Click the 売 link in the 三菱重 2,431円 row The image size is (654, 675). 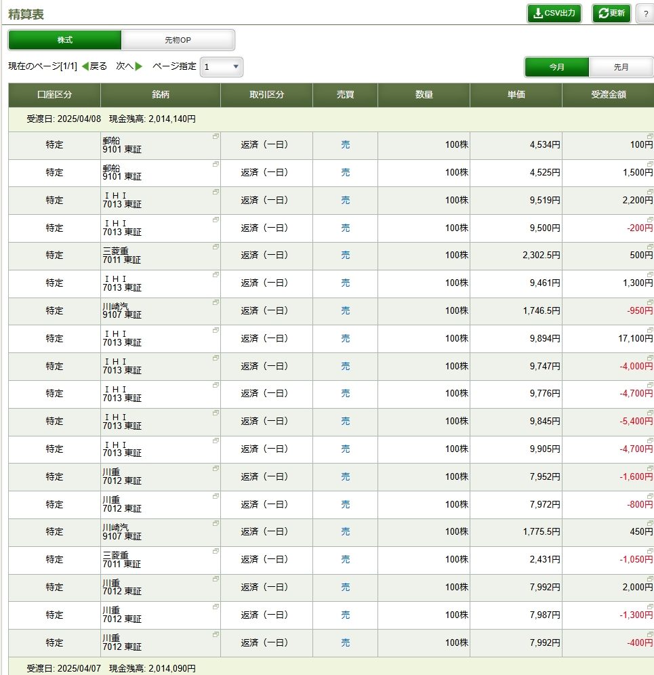tap(345, 560)
